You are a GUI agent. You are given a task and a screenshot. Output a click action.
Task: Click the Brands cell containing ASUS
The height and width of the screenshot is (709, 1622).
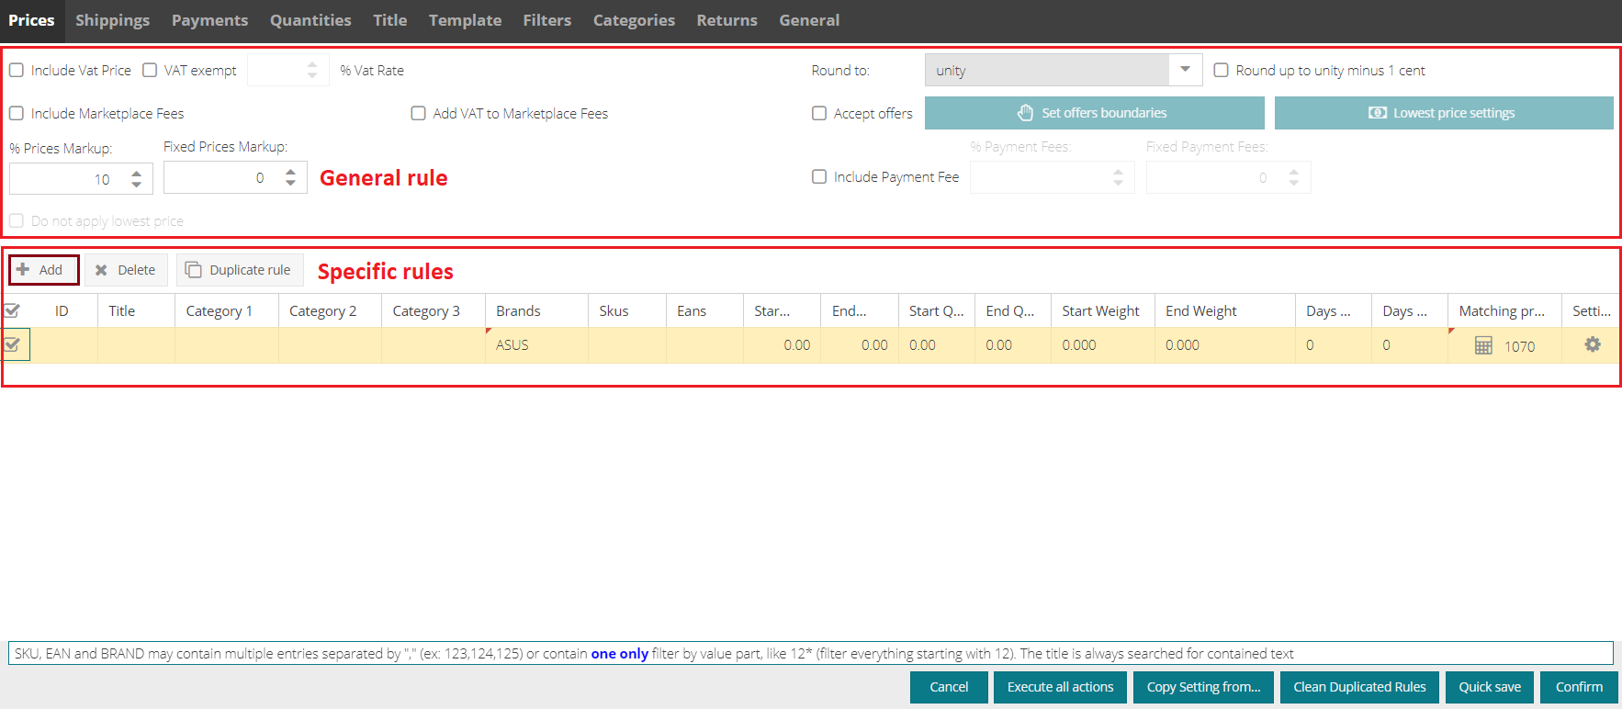click(535, 345)
